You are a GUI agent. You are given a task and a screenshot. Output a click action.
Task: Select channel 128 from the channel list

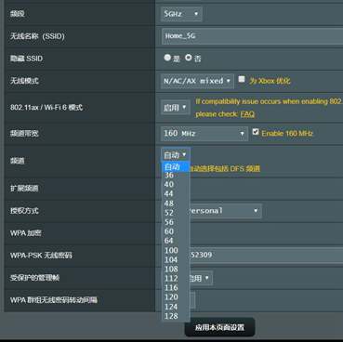(x=176, y=316)
